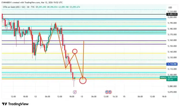Select the 5,205.515 black price label
Viewport: 180px width, 109px height.
[x=172, y=14]
